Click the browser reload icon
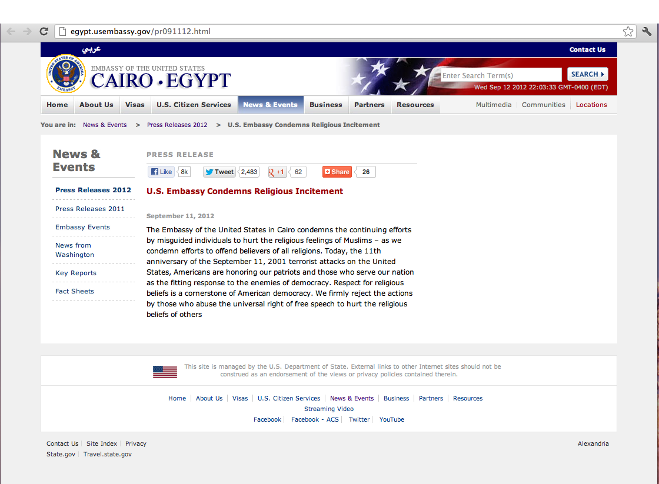 [44, 32]
